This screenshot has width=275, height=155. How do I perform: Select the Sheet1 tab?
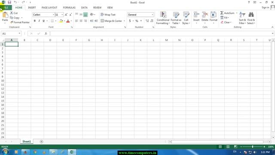27,142
